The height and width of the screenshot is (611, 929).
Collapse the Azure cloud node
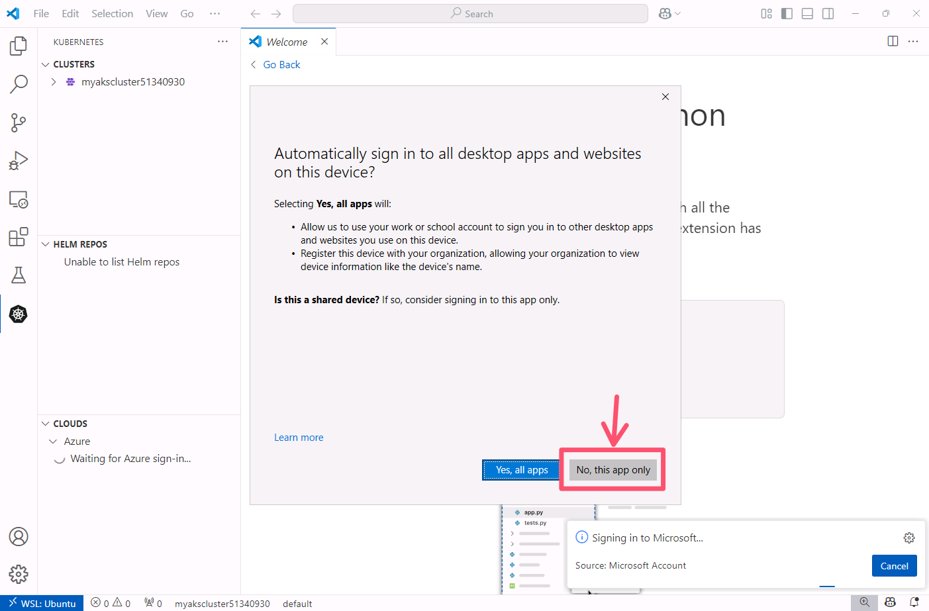tap(54, 442)
